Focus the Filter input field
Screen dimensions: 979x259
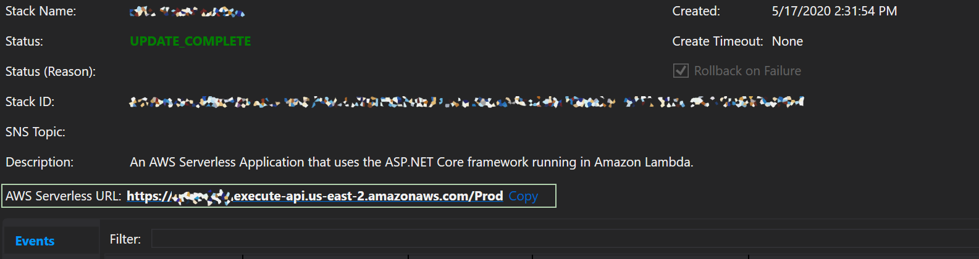(x=556, y=239)
